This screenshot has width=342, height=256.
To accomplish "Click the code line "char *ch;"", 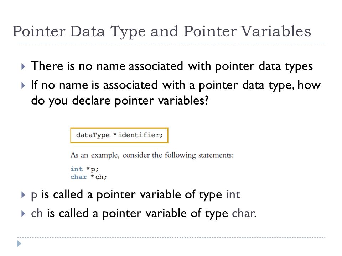I will pyautogui.click(x=89, y=177).
